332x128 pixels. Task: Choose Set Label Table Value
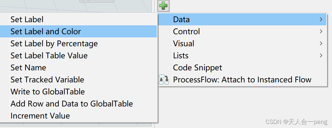tap(49, 56)
